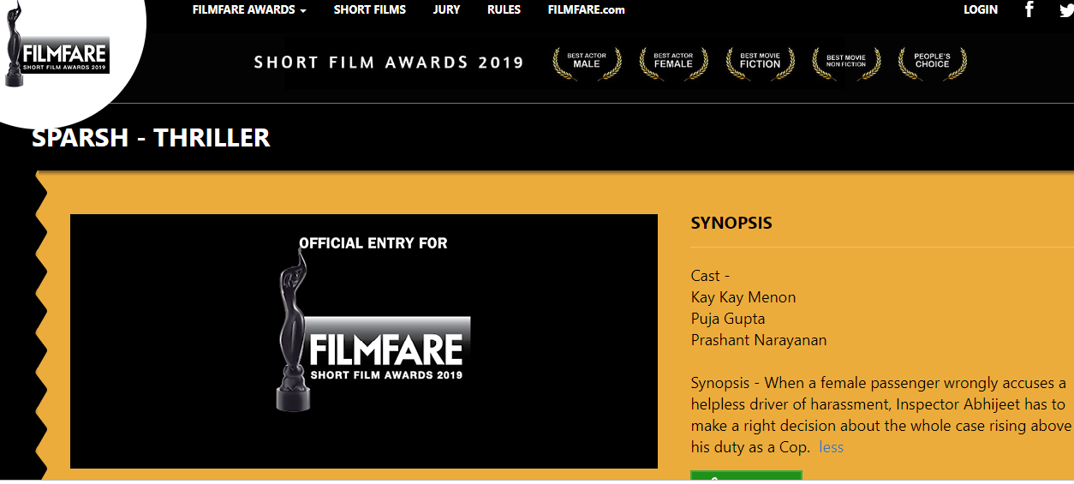Viewport: 1074px width, 484px height.
Task: Play the Sparsh official entry video thumbnail
Action: coord(363,341)
